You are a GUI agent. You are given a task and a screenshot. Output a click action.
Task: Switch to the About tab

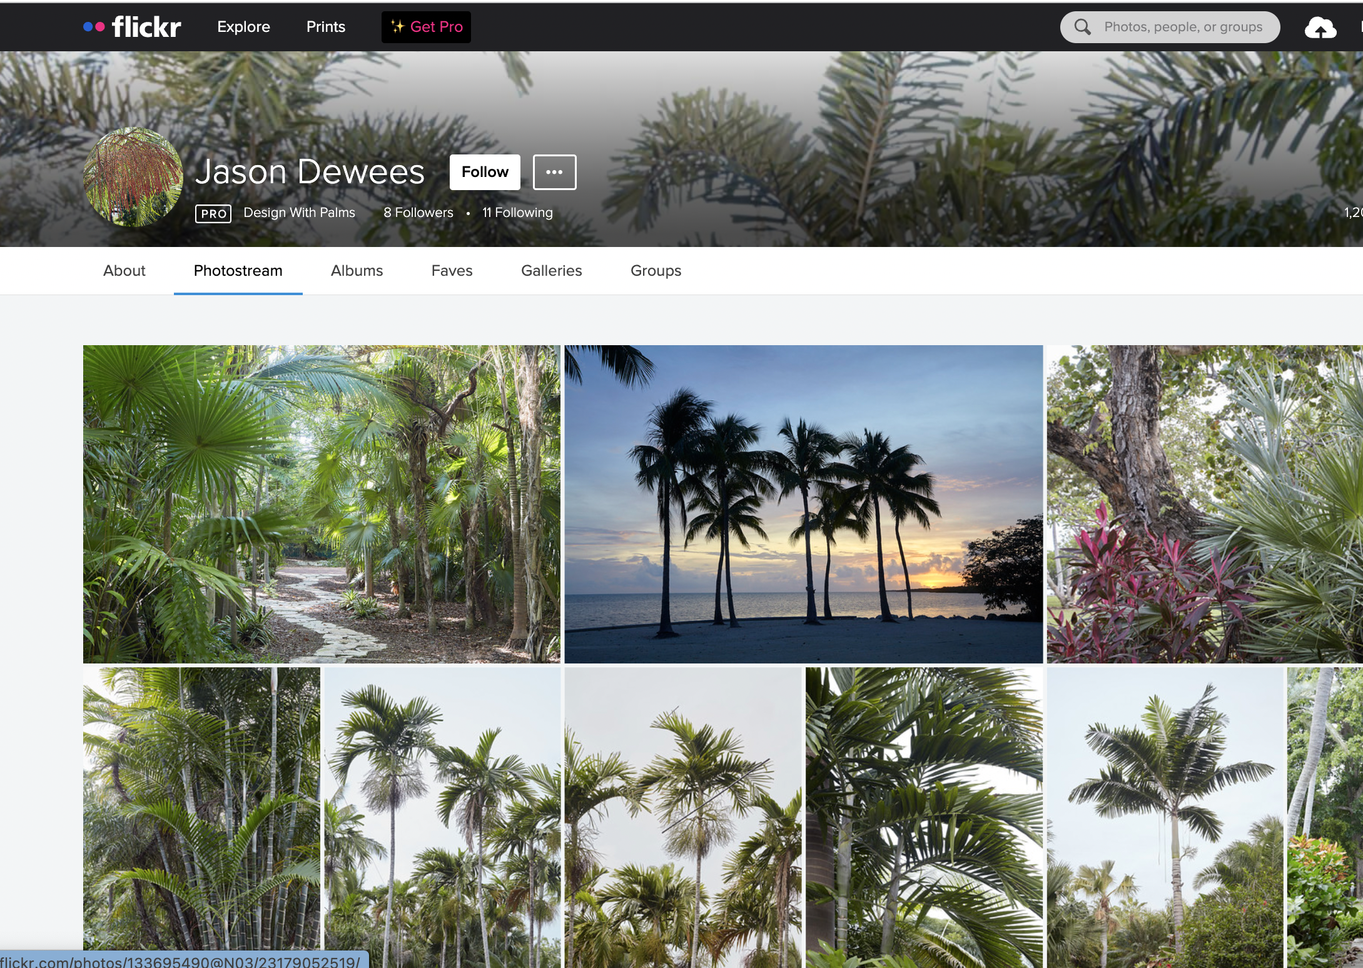tap(124, 271)
